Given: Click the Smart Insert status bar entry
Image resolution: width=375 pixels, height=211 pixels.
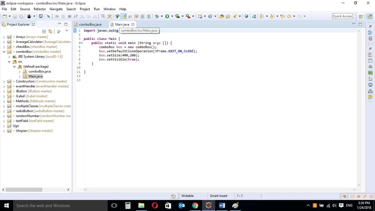Looking at the screenshot, I should tap(219, 196).
